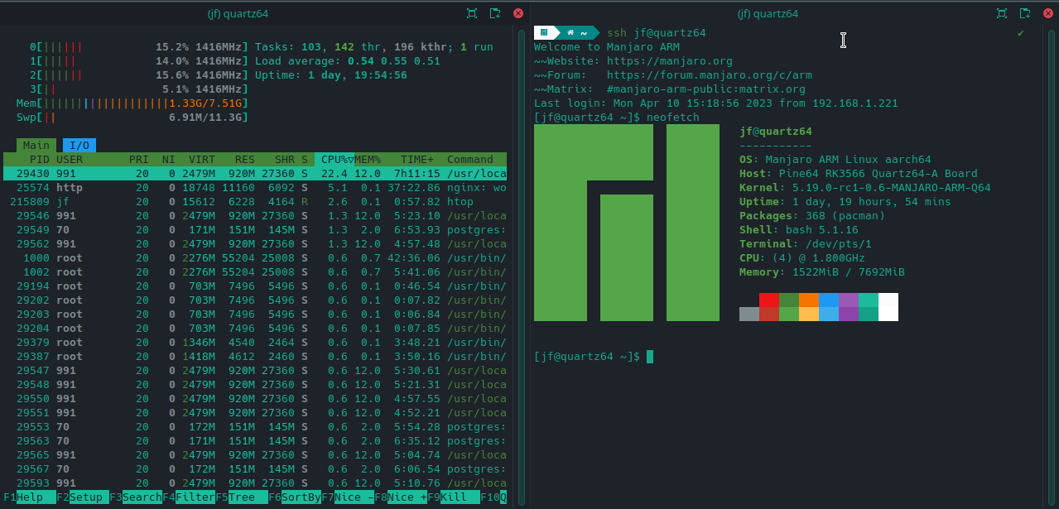Click the green checkmark status icon
Screen dimensions: 1059x509
[1021, 33]
